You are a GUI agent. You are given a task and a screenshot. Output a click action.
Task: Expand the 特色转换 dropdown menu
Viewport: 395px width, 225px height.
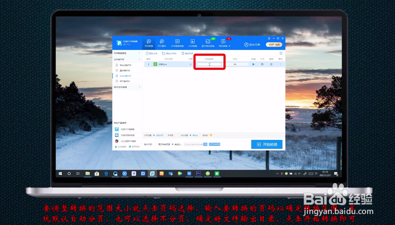pyautogui.click(x=224, y=43)
